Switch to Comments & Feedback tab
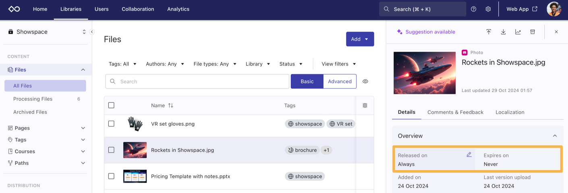 455,112
